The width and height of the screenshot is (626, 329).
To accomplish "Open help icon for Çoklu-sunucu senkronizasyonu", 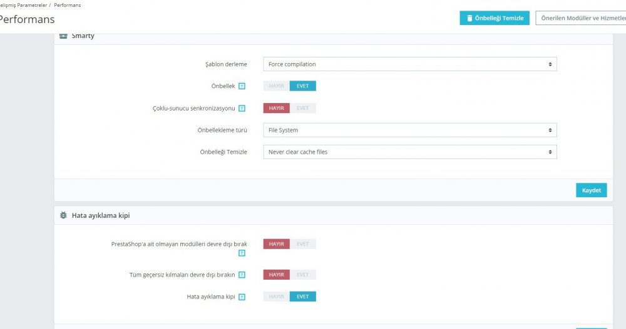I will coord(242,109).
